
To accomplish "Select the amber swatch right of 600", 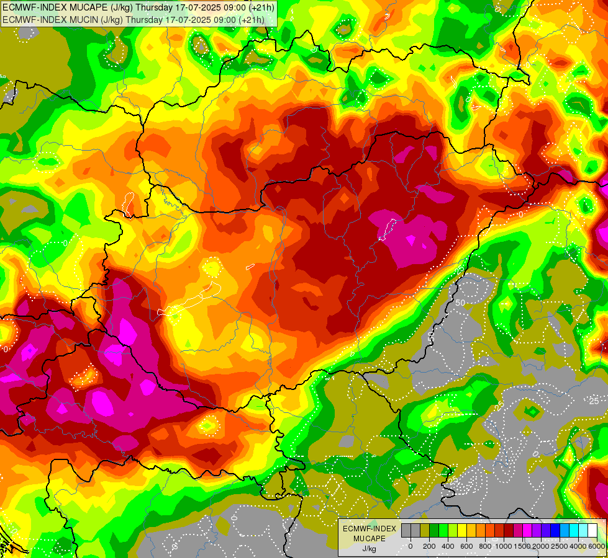I will (x=471, y=530).
